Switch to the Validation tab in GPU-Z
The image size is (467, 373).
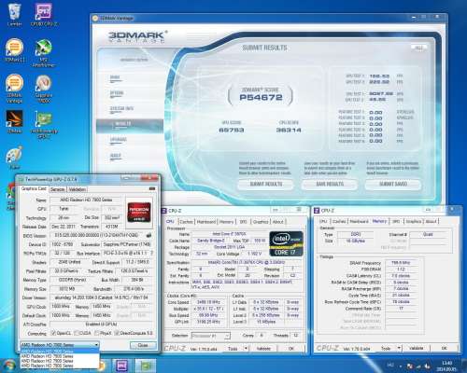click(77, 189)
